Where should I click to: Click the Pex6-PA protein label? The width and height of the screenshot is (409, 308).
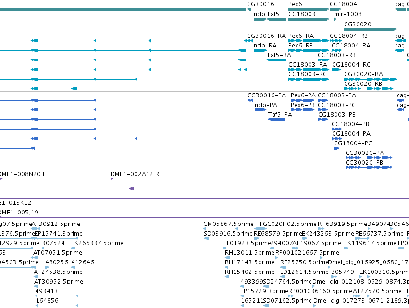(x=303, y=95)
